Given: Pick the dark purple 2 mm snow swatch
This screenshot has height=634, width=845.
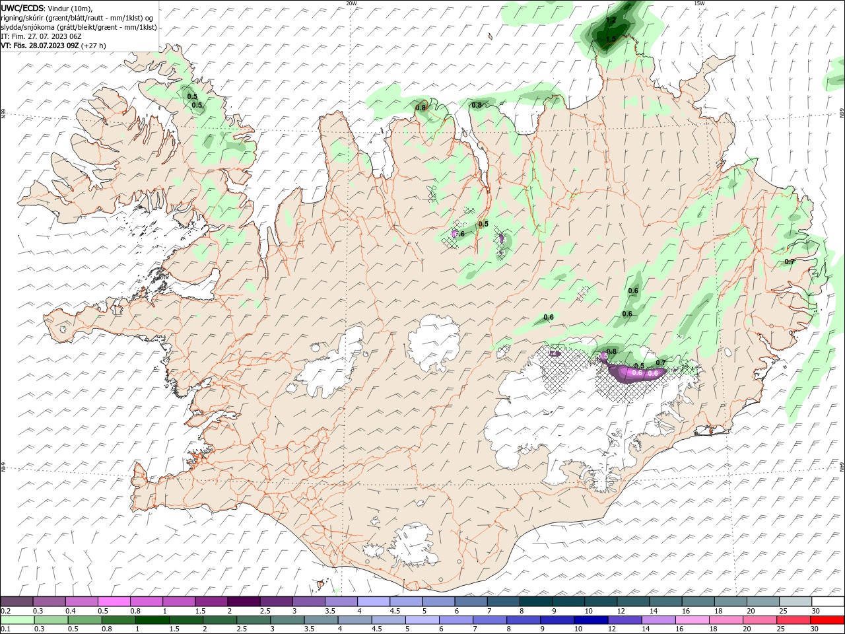Looking at the screenshot, I should click(244, 602).
